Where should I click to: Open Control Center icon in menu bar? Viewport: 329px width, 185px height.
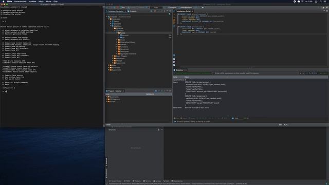[325, 1]
